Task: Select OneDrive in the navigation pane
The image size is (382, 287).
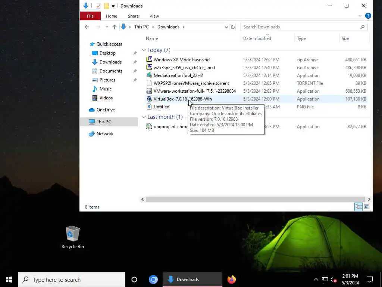Action: pos(106,110)
